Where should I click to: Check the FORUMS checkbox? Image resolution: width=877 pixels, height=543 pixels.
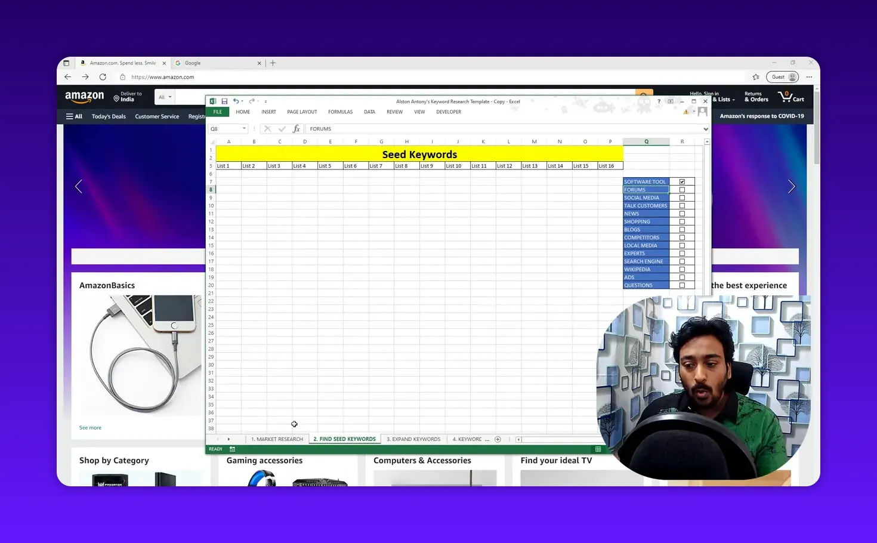tap(682, 189)
